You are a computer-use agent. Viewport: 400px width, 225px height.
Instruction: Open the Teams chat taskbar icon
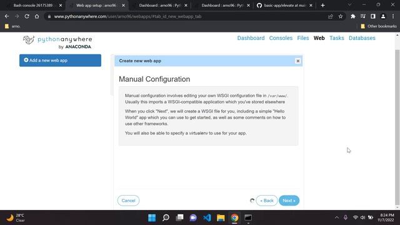click(x=193, y=218)
